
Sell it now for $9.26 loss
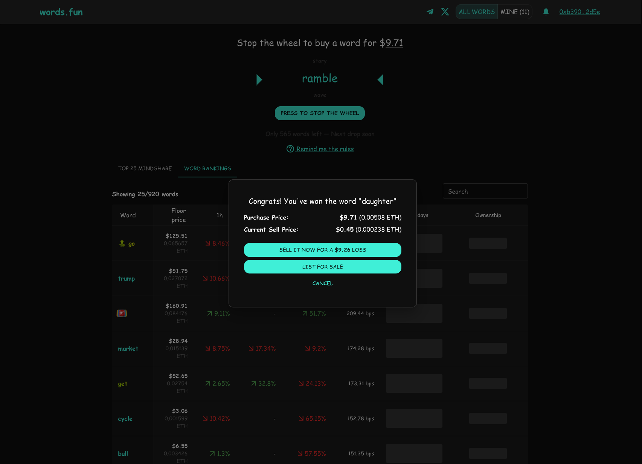(322, 250)
